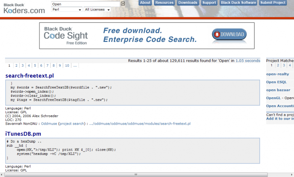Go to results page 3
294x177 pixels.
(x=23, y=65)
